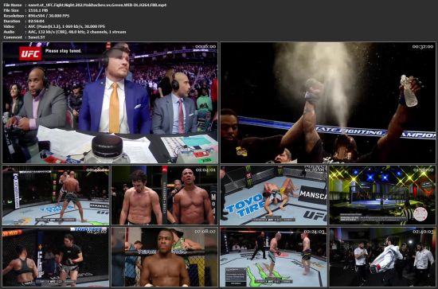
Task: Open the commentators thumbnail at 00:16:00
Action: (x=110, y=103)
